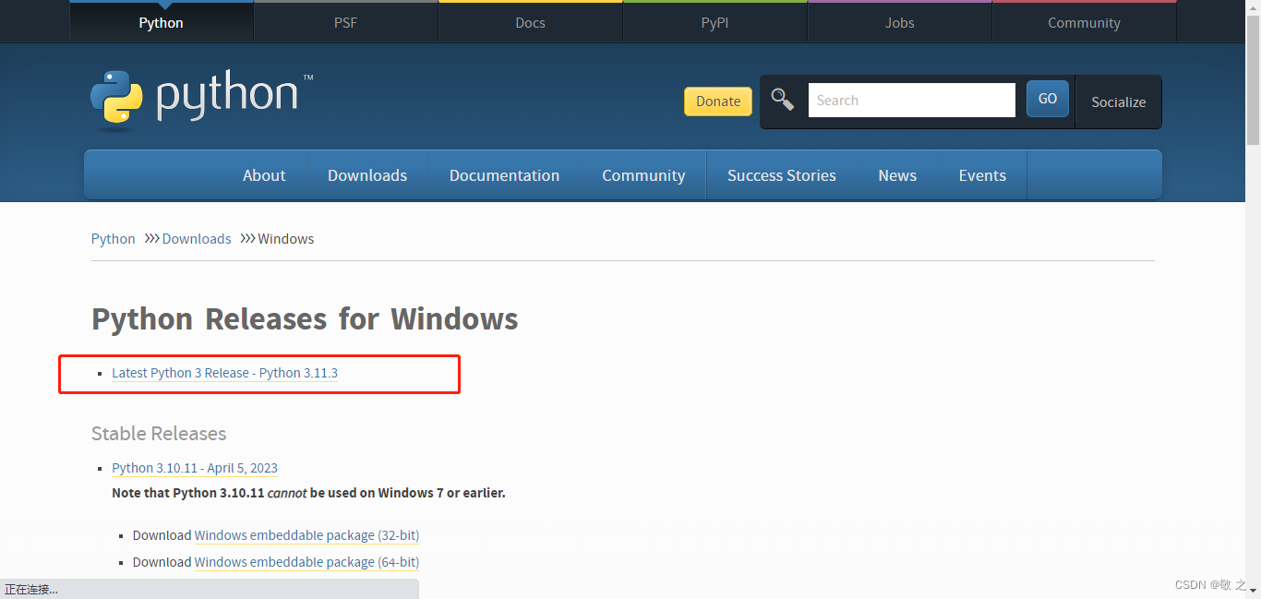The image size is (1261, 599).
Task: Click the vertical scrollbar thumb
Action: [1254, 81]
